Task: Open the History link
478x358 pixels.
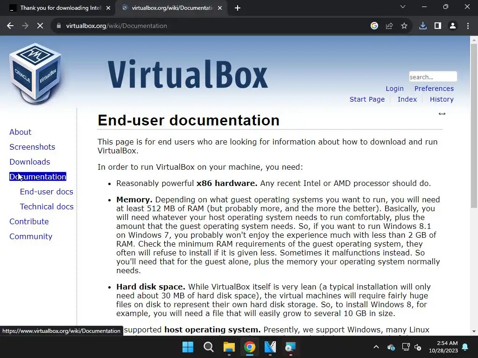Action: 442,99
